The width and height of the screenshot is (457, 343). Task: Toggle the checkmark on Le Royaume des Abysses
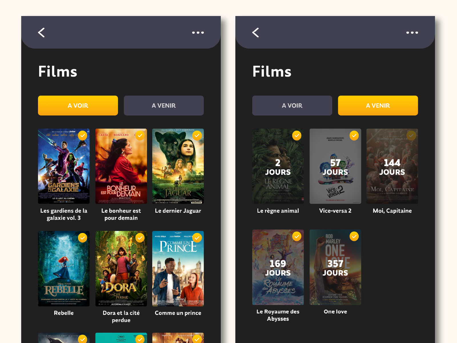click(x=297, y=236)
